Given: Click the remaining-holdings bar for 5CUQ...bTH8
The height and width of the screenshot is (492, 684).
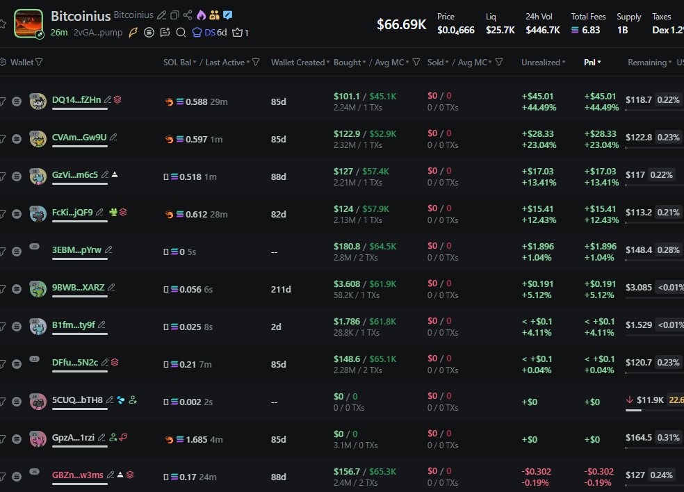Looking at the screenshot, I should point(633,410).
